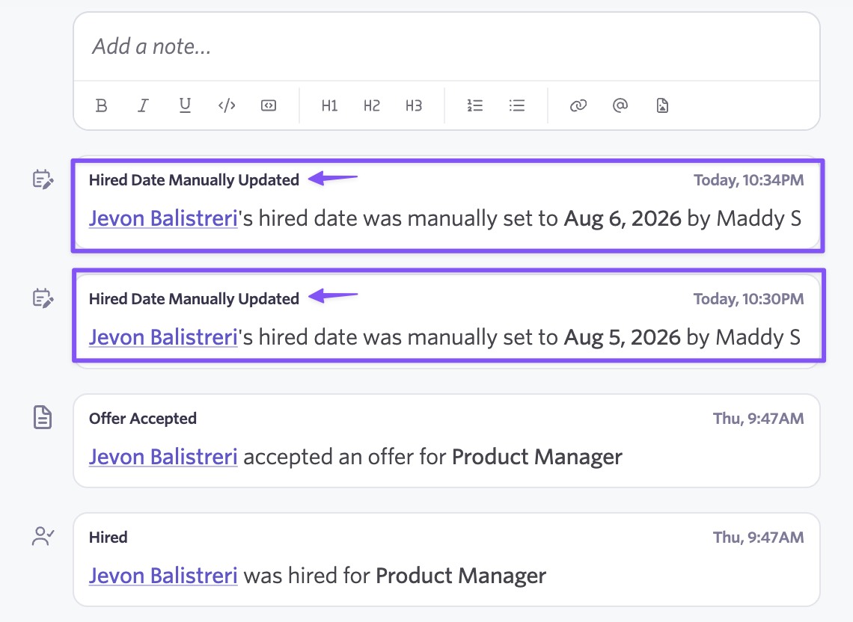Add a hyperlink with link icon
Image resolution: width=853 pixels, height=622 pixels.
point(578,105)
